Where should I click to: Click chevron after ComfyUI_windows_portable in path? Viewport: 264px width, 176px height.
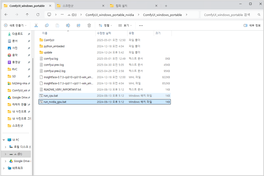[186, 15]
